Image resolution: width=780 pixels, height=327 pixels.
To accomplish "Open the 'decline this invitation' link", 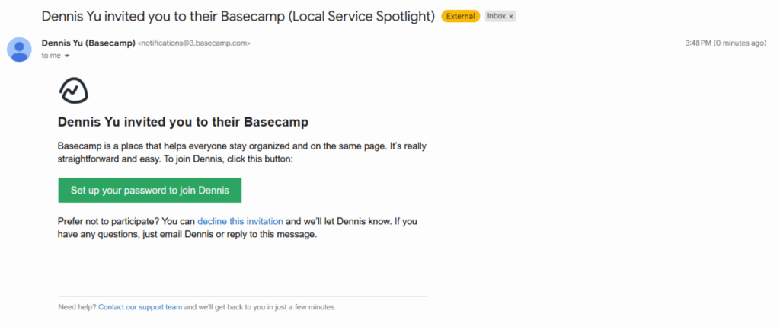I will click(x=240, y=221).
